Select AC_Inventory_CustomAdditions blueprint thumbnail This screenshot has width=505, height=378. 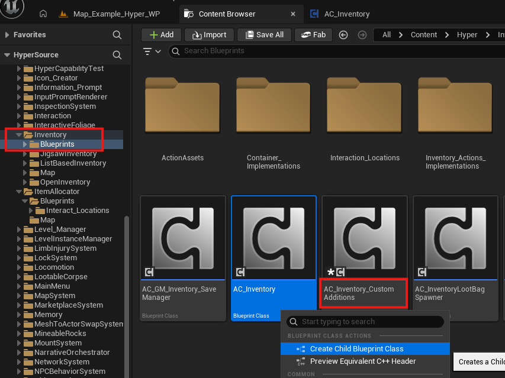point(365,237)
